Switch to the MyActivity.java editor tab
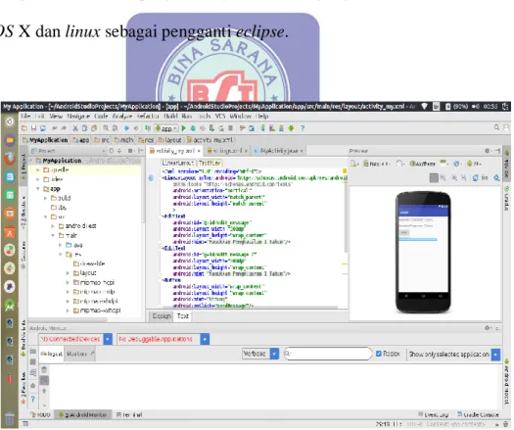The width and height of the screenshot is (514, 430). pyautogui.click(x=279, y=151)
